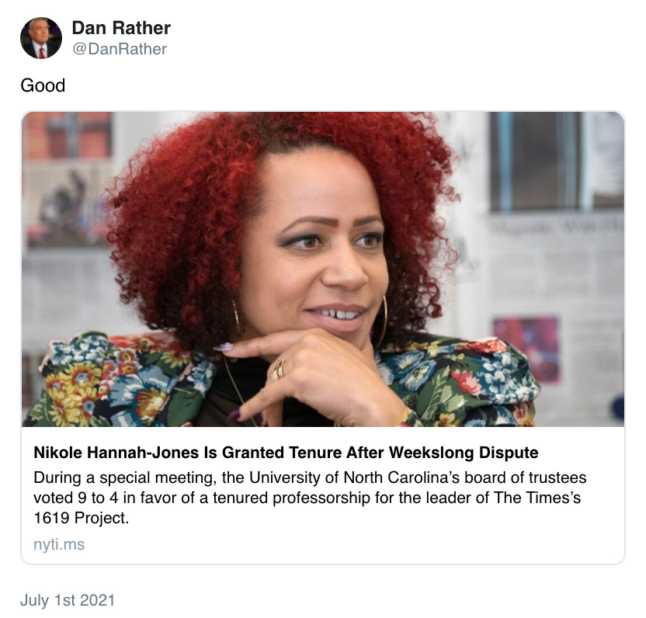Click the Nikole Hannah-Jones tenure headline
Image resolution: width=646 pixels, height=618 pixels.
tap(286, 453)
